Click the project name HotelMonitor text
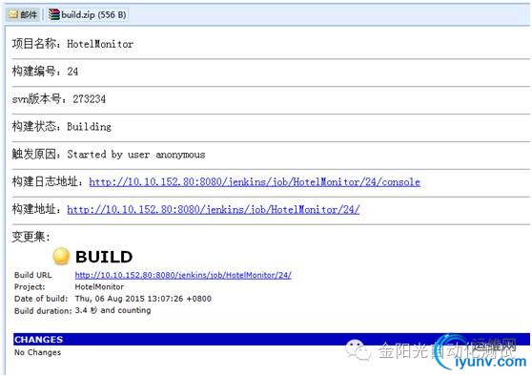 100,44
